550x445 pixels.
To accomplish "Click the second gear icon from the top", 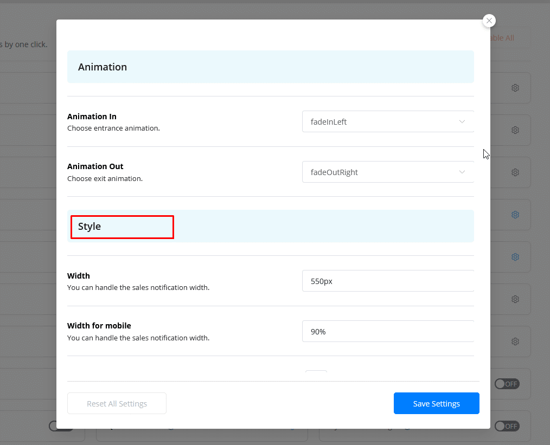I will pos(515,130).
